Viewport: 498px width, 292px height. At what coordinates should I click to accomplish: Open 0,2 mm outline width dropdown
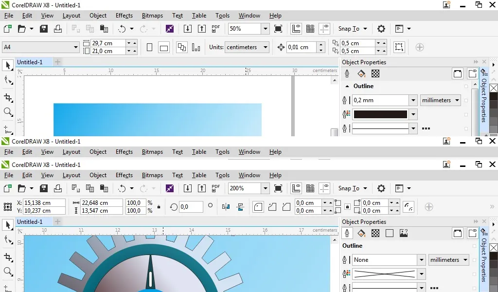point(413,100)
